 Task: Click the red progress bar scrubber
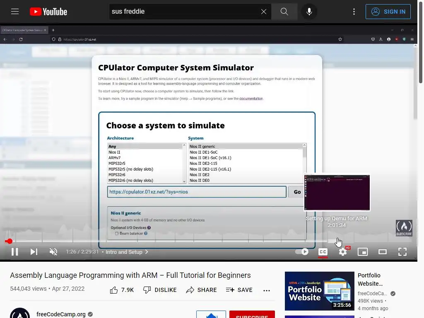tap(9, 241)
